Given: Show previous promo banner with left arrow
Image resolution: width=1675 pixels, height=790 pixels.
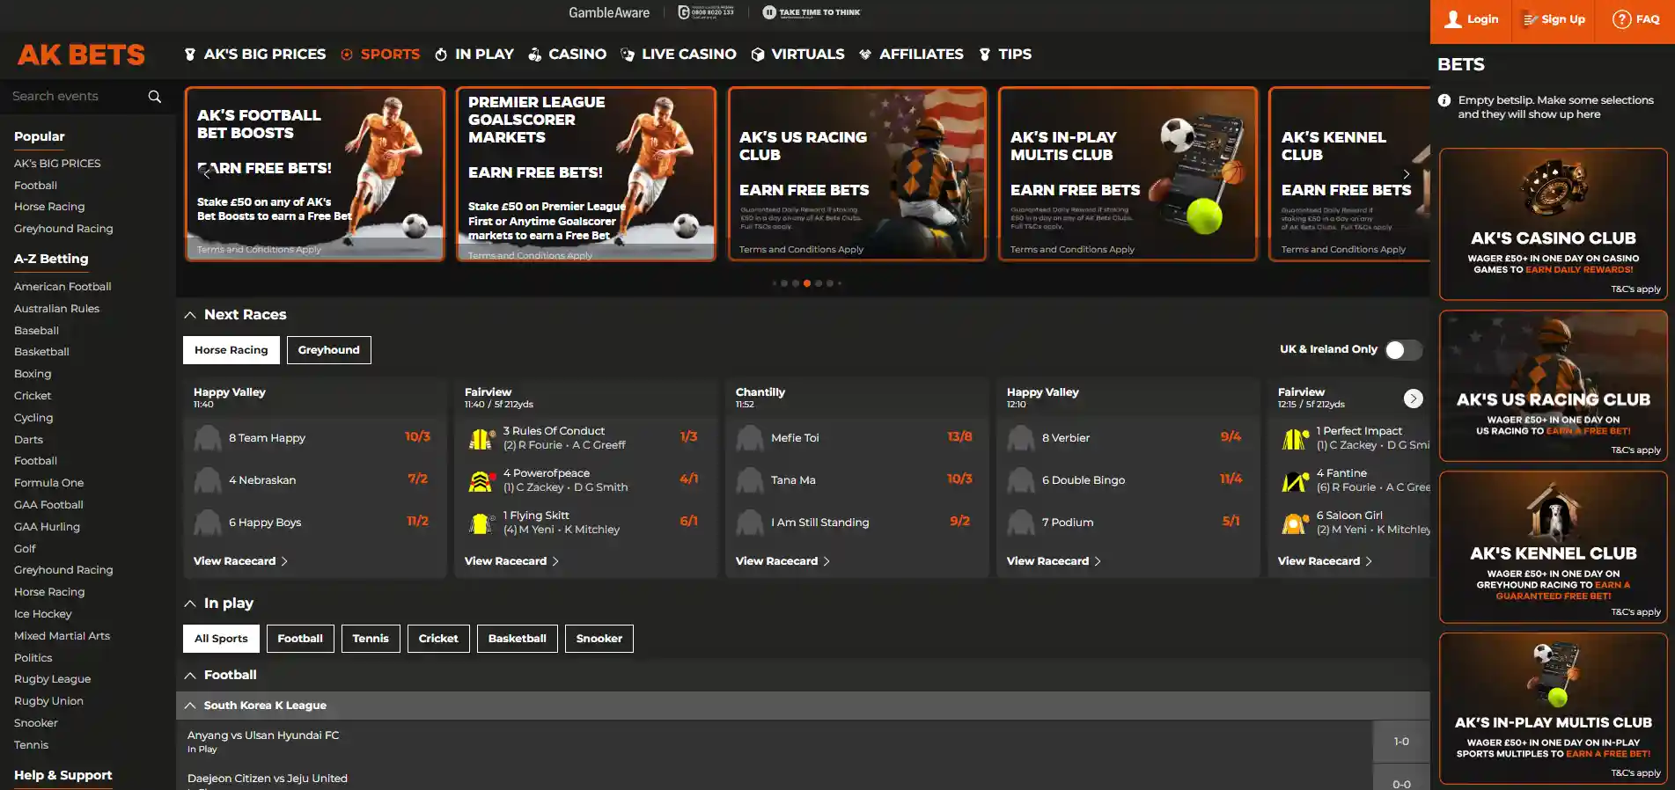Looking at the screenshot, I should [x=207, y=173].
